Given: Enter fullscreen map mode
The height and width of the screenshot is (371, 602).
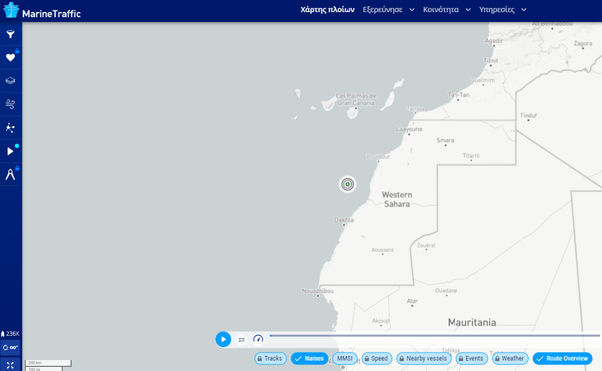Looking at the screenshot, I should pyautogui.click(x=10, y=365).
